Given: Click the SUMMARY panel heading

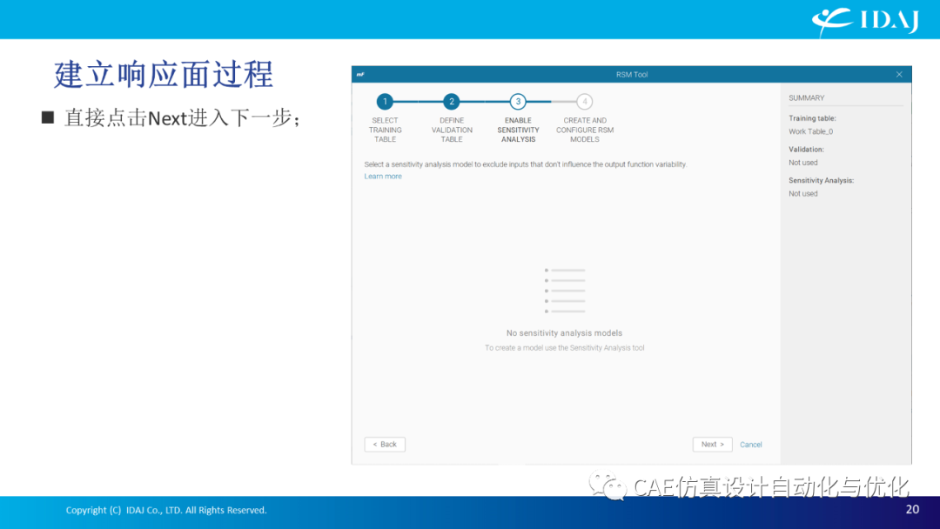Looking at the screenshot, I should (x=806, y=97).
